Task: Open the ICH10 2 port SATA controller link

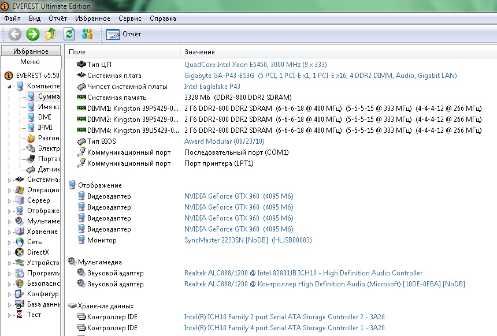Action: click(x=284, y=317)
